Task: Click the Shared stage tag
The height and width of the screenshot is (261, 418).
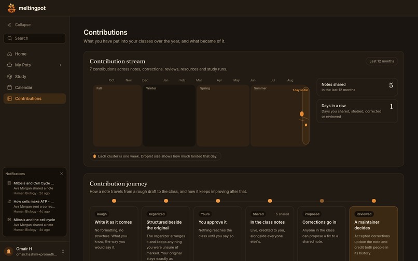Action: click(258, 214)
